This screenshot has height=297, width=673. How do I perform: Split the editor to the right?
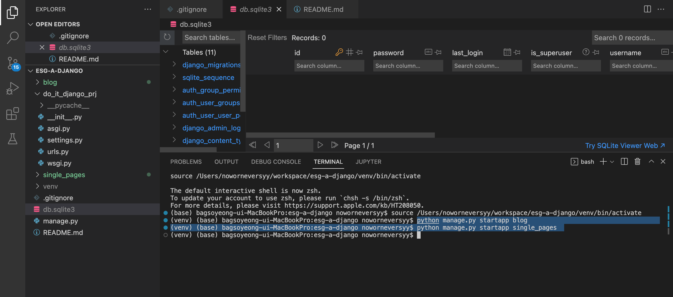pyautogui.click(x=647, y=9)
